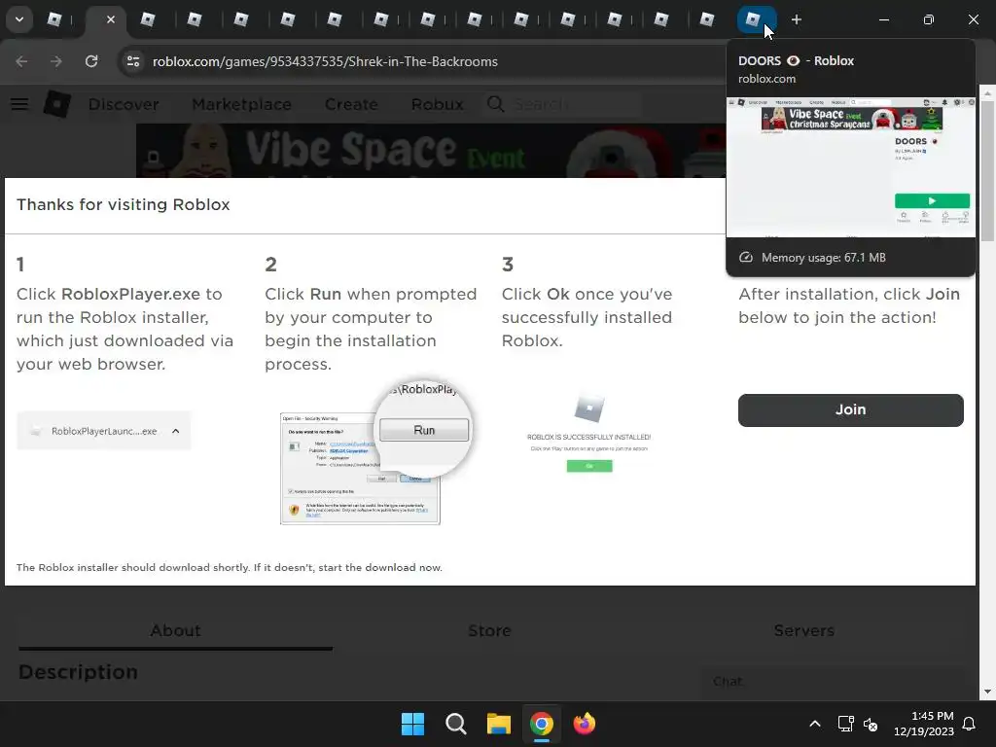Click the Roblox search magnifier icon
This screenshot has width=996, height=747.
point(495,104)
